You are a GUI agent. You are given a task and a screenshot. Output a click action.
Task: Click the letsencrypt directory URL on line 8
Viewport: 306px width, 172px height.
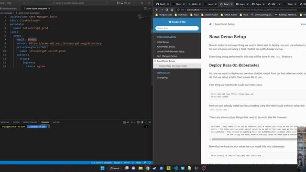coord(65,43)
